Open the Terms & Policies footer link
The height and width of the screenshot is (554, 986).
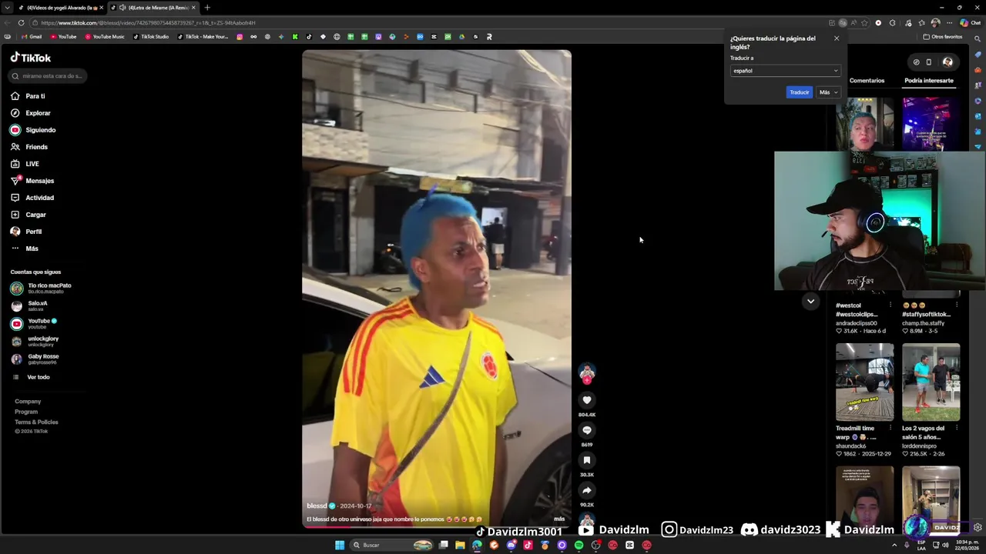(x=36, y=422)
